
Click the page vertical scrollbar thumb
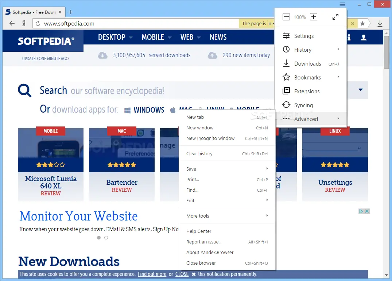click(x=386, y=52)
